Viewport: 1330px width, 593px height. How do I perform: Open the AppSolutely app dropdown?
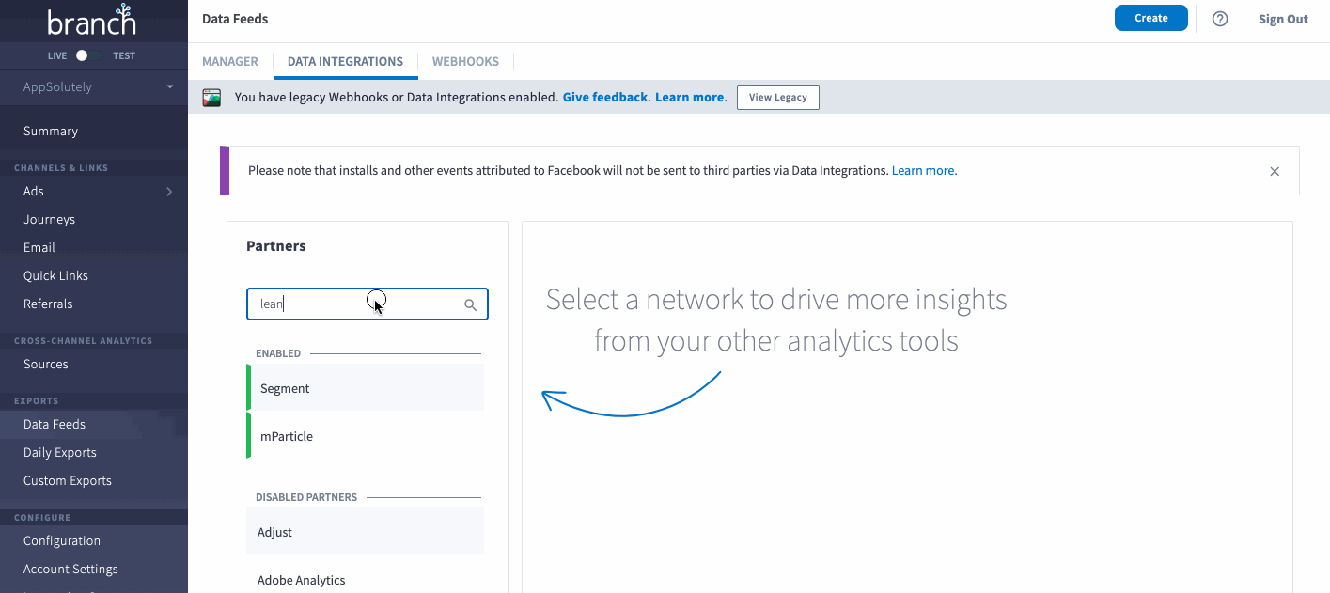click(94, 86)
